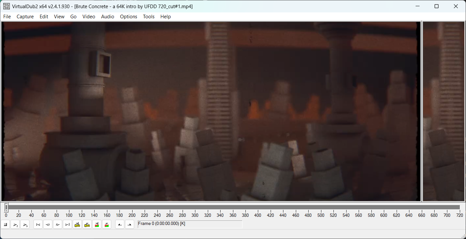Viewport: 466px width, 239px height.
Task: Open the Video menu
Action: [89, 17]
